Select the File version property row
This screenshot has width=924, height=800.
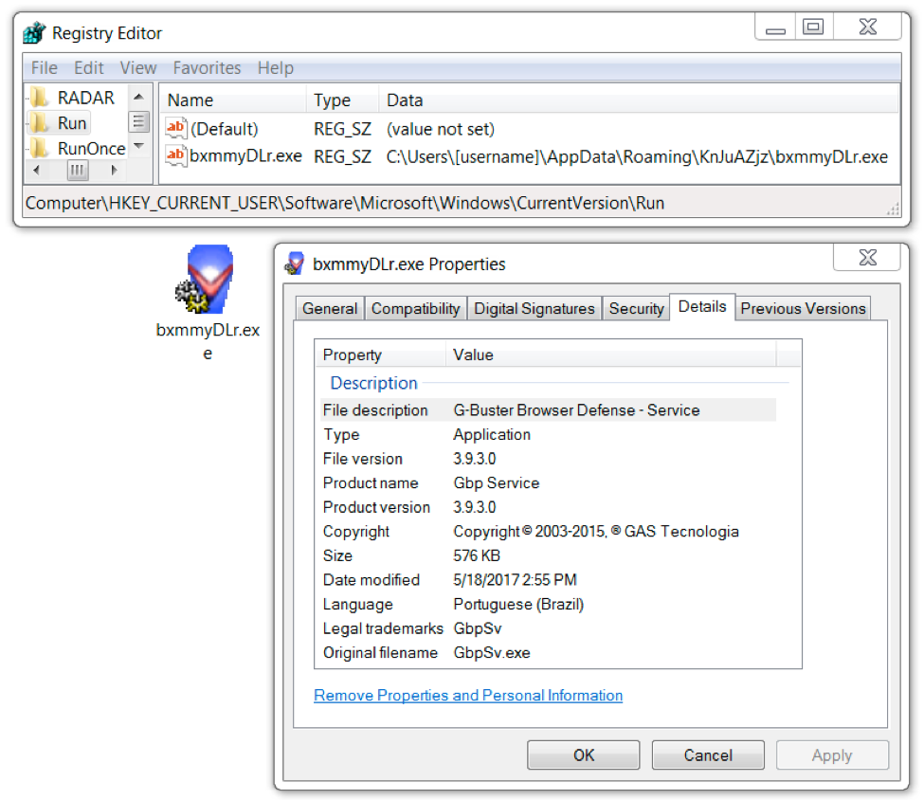[x=548, y=458]
